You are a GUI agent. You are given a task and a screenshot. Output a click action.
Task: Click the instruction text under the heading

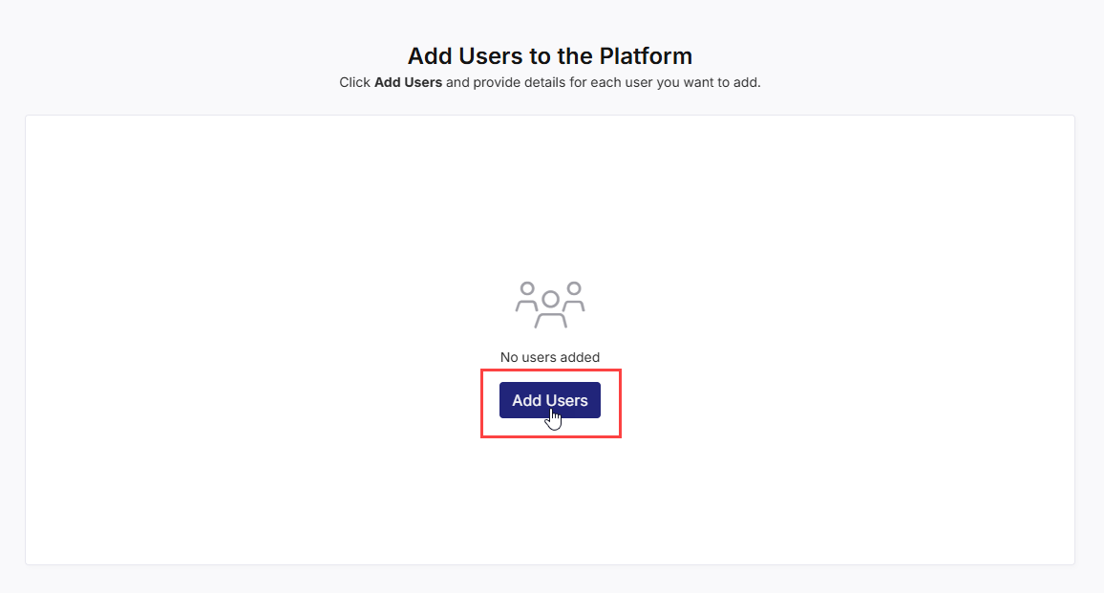(x=550, y=82)
